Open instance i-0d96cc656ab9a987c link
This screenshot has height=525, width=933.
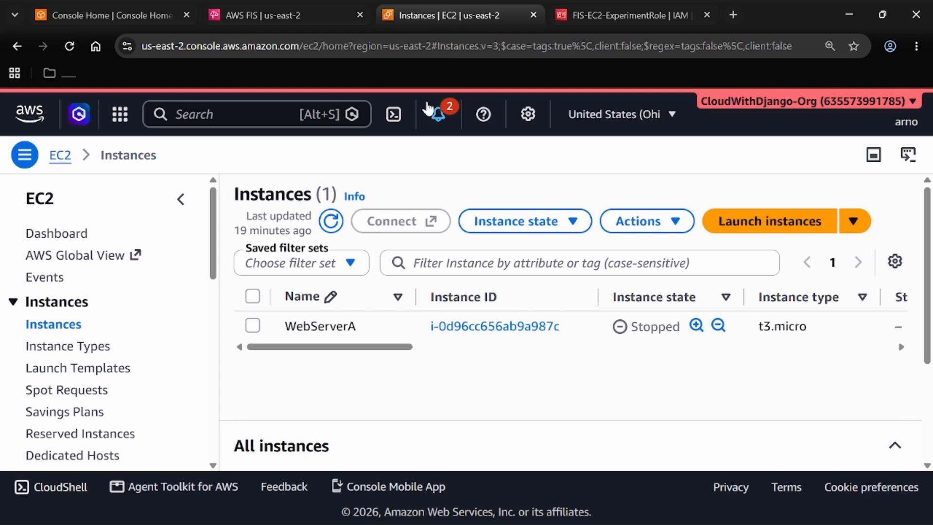pyautogui.click(x=495, y=326)
